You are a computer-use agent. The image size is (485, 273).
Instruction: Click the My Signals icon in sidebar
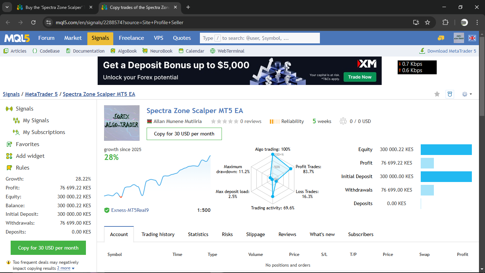(x=16, y=121)
